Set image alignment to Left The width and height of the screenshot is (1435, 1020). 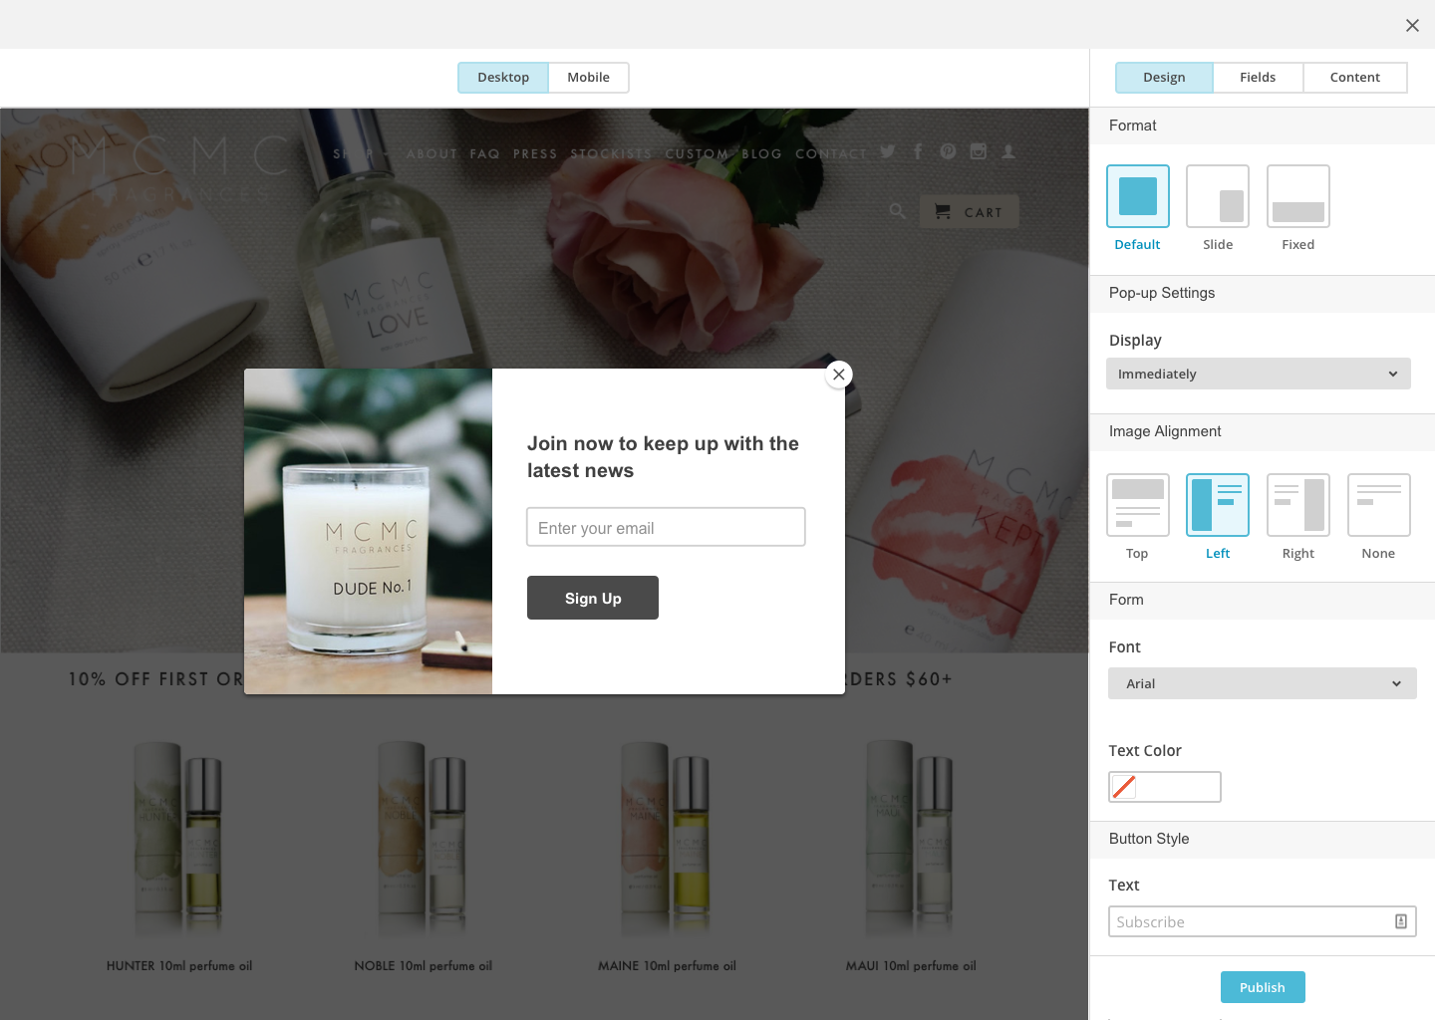point(1218,505)
